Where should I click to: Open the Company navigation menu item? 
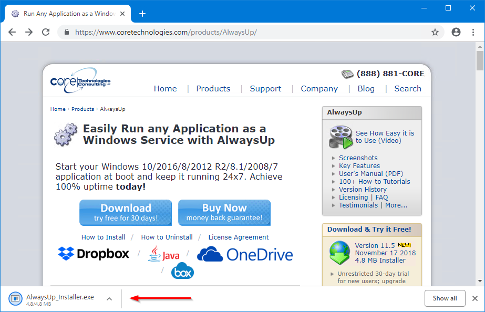click(x=319, y=89)
